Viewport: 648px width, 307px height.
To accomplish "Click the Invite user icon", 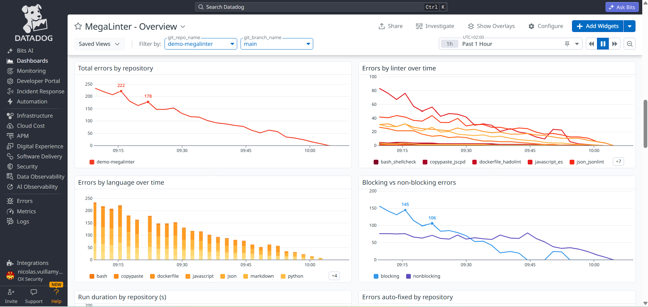I will coord(11,292).
